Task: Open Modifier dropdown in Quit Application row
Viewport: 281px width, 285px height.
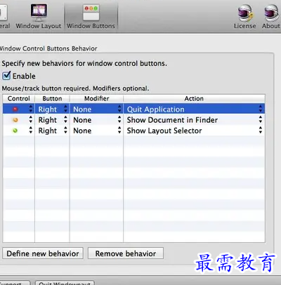Action: tap(119, 109)
